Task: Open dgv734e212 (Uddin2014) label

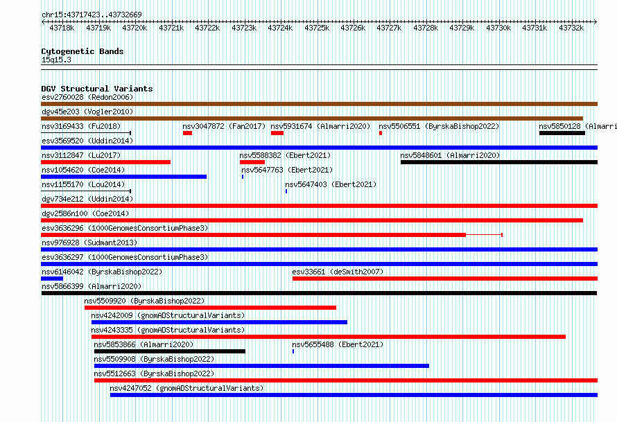Action: (87, 199)
